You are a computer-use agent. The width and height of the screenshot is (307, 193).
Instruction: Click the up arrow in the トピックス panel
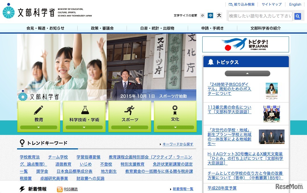[247, 73]
